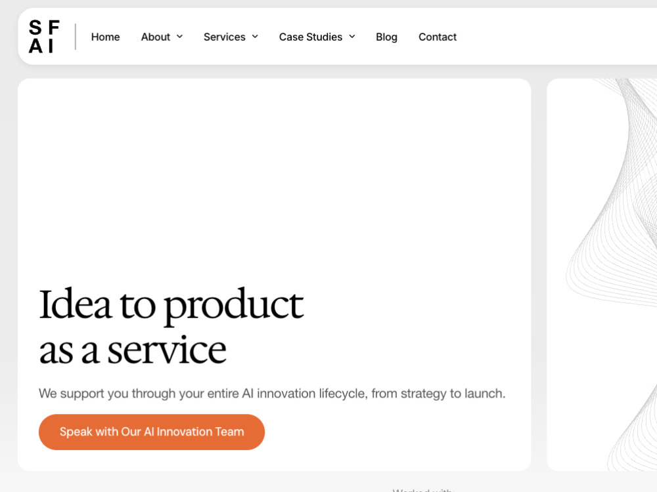Open the About menu item

coord(156,37)
